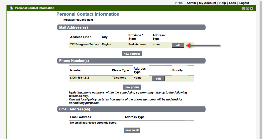Edit the (306) 555-1212 phone entry
The height and width of the screenshot is (139, 263).
pos(158,79)
